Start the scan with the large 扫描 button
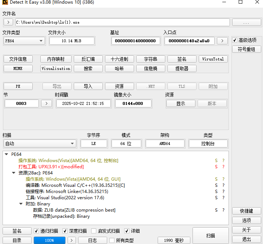The image size is (263, 244). tap(210, 236)
